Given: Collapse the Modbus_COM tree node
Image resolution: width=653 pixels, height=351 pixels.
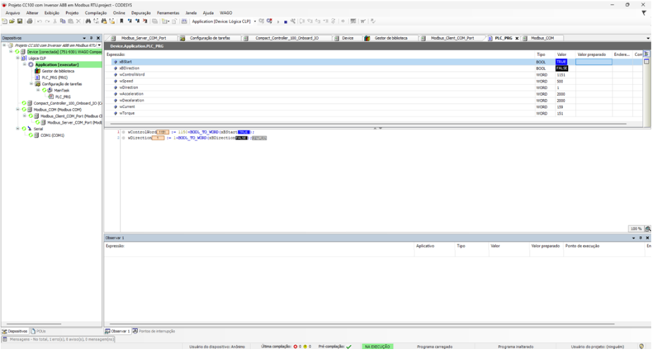Looking at the screenshot, I should pos(19,109).
